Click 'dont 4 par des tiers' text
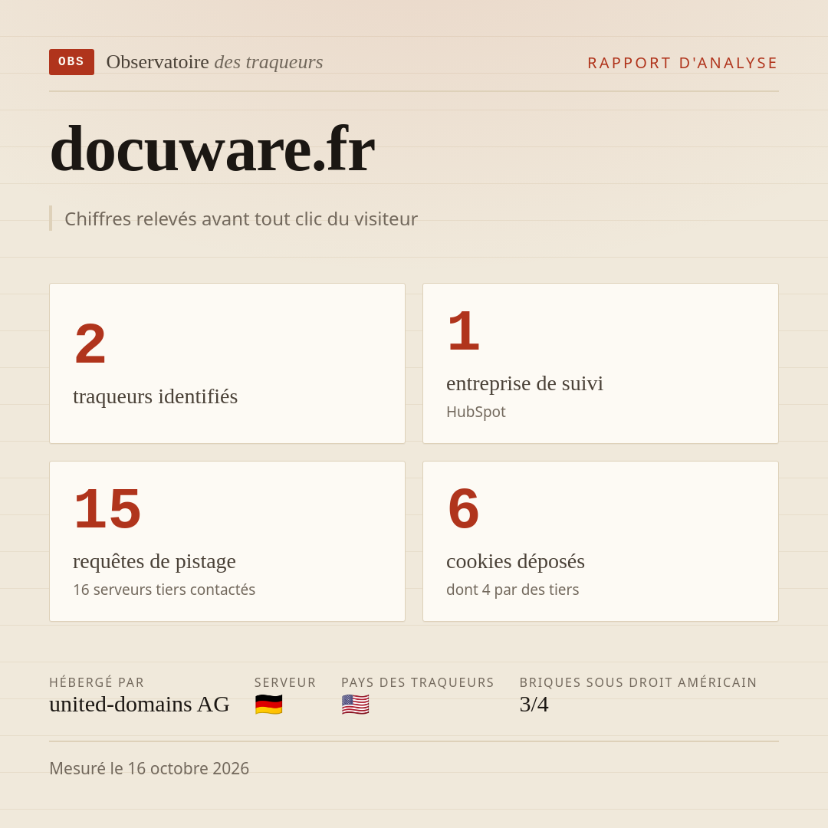Viewport: 828px width, 828px height. pyautogui.click(x=513, y=590)
